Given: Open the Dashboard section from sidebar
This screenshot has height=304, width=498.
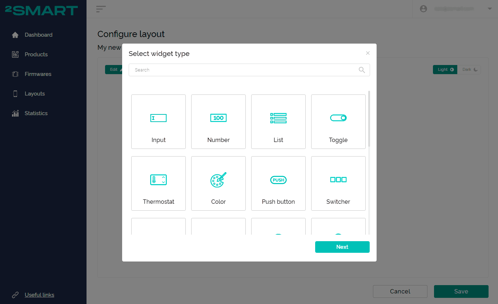Looking at the screenshot, I should [x=39, y=35].
